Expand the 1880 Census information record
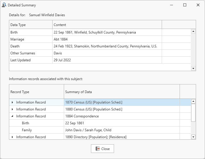205x159 pixels. pos(12,109)
